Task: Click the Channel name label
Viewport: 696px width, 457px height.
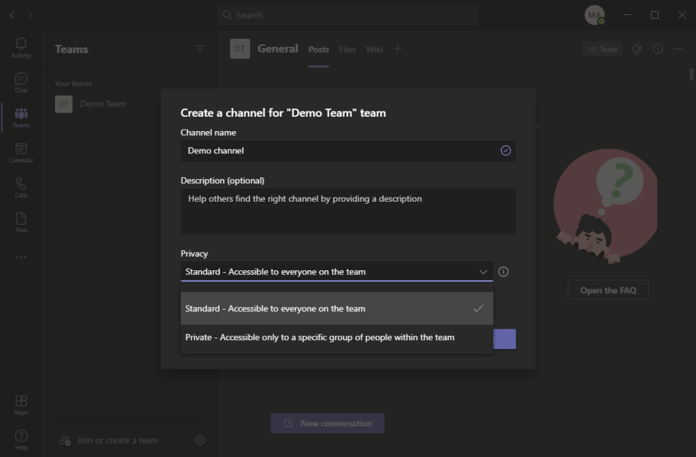Action: pos(208,132)
